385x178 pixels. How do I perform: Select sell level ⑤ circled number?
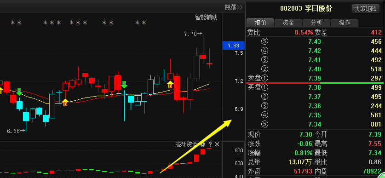[265, 41]
